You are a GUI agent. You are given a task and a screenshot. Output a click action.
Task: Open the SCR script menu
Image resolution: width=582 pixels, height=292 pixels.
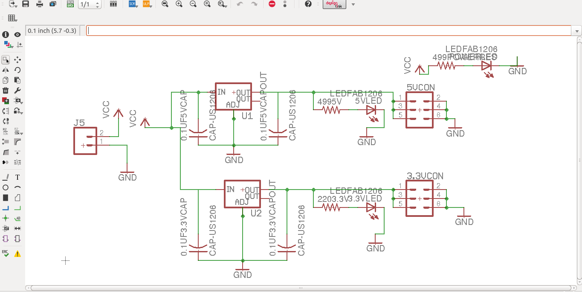click(133, 4)
